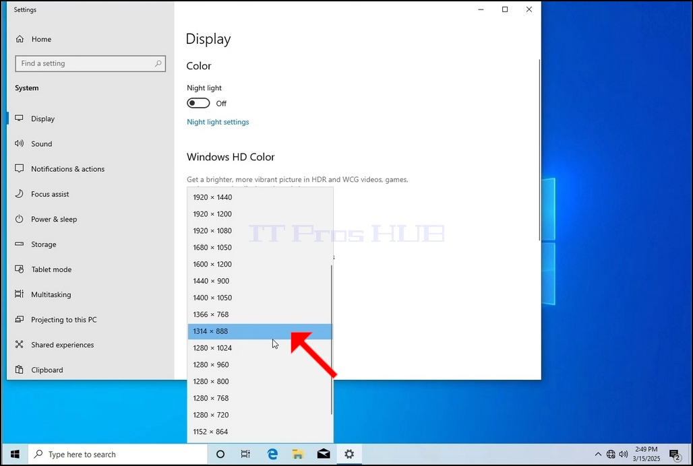693x466 pixels.
Task: Click the Multitasking icon in sidebar
Action: [19, 294]
